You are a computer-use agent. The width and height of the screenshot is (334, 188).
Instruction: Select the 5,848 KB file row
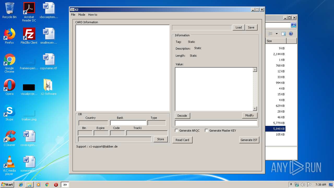(276, 129)
